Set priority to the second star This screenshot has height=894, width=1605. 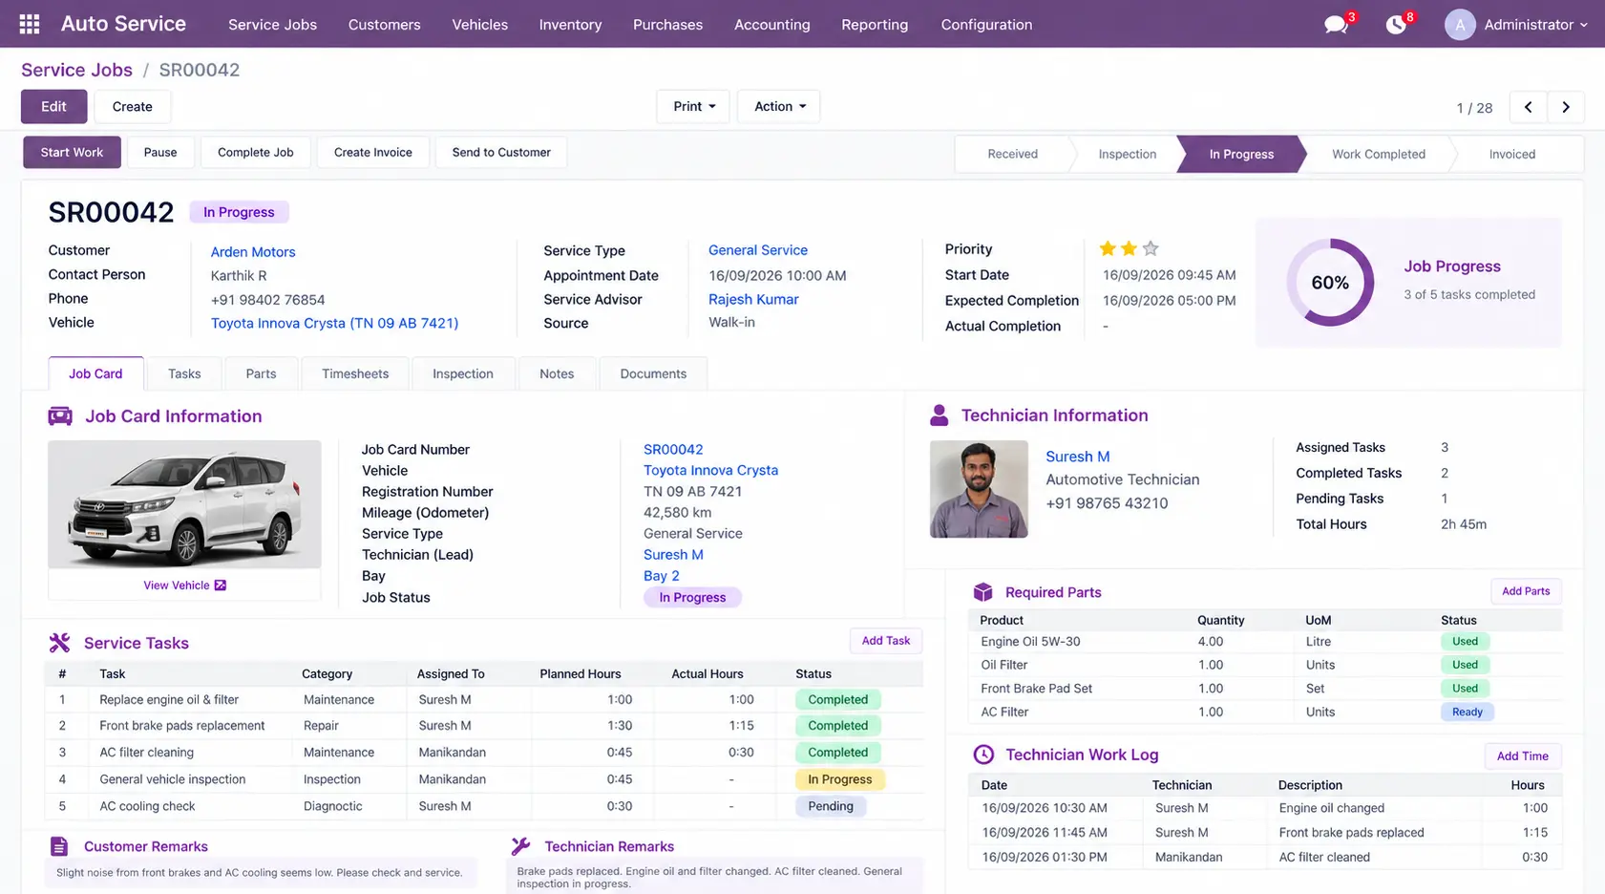(x=1129, y=248)
